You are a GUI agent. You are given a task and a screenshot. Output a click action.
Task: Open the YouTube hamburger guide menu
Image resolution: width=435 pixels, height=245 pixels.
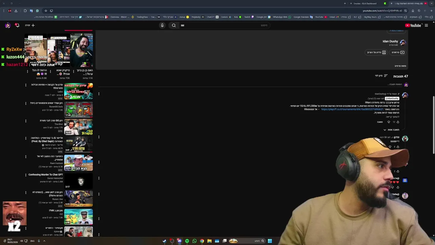pos(426,25)
